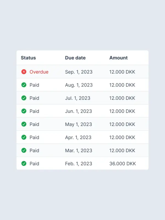Sort by the Due date column header
165x220 pixels.
pos(75,58)
